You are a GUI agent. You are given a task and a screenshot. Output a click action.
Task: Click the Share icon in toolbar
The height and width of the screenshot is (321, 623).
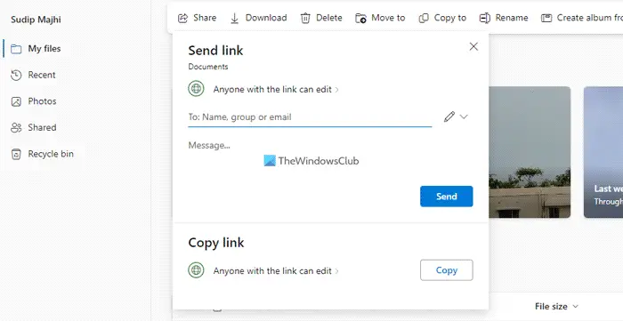point(182,18)
